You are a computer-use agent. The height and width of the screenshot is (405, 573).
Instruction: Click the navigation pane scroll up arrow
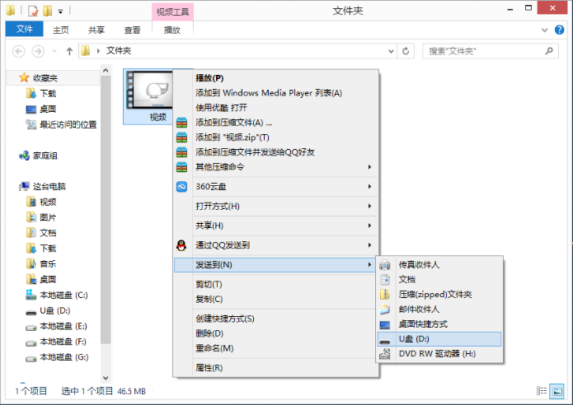(x=106, y=70)
